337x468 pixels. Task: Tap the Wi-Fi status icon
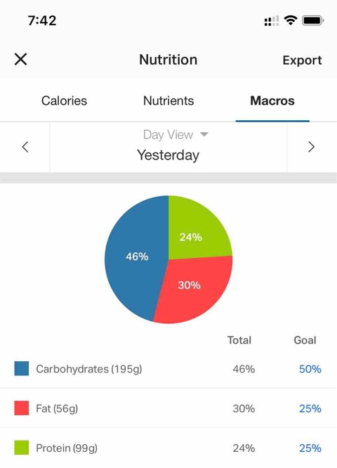coord(291,20)
